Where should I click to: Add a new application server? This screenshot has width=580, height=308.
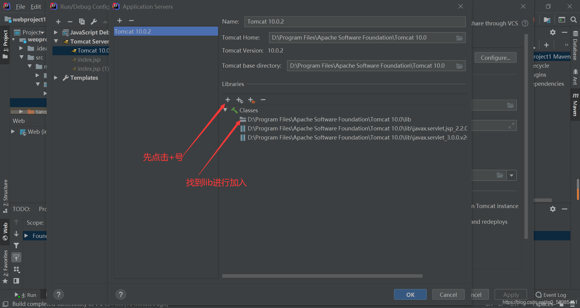click(x=120, y=21)
